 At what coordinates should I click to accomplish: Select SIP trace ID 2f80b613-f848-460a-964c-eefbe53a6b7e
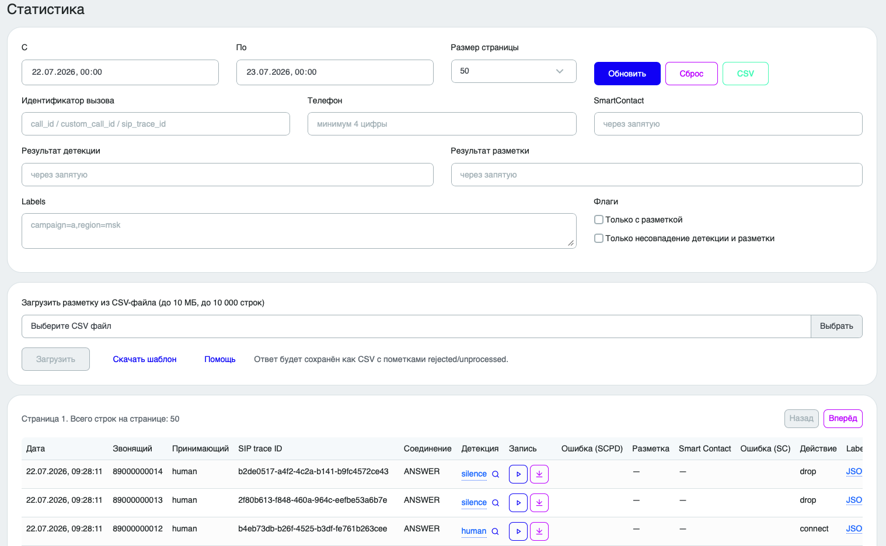tap(313, 500)
